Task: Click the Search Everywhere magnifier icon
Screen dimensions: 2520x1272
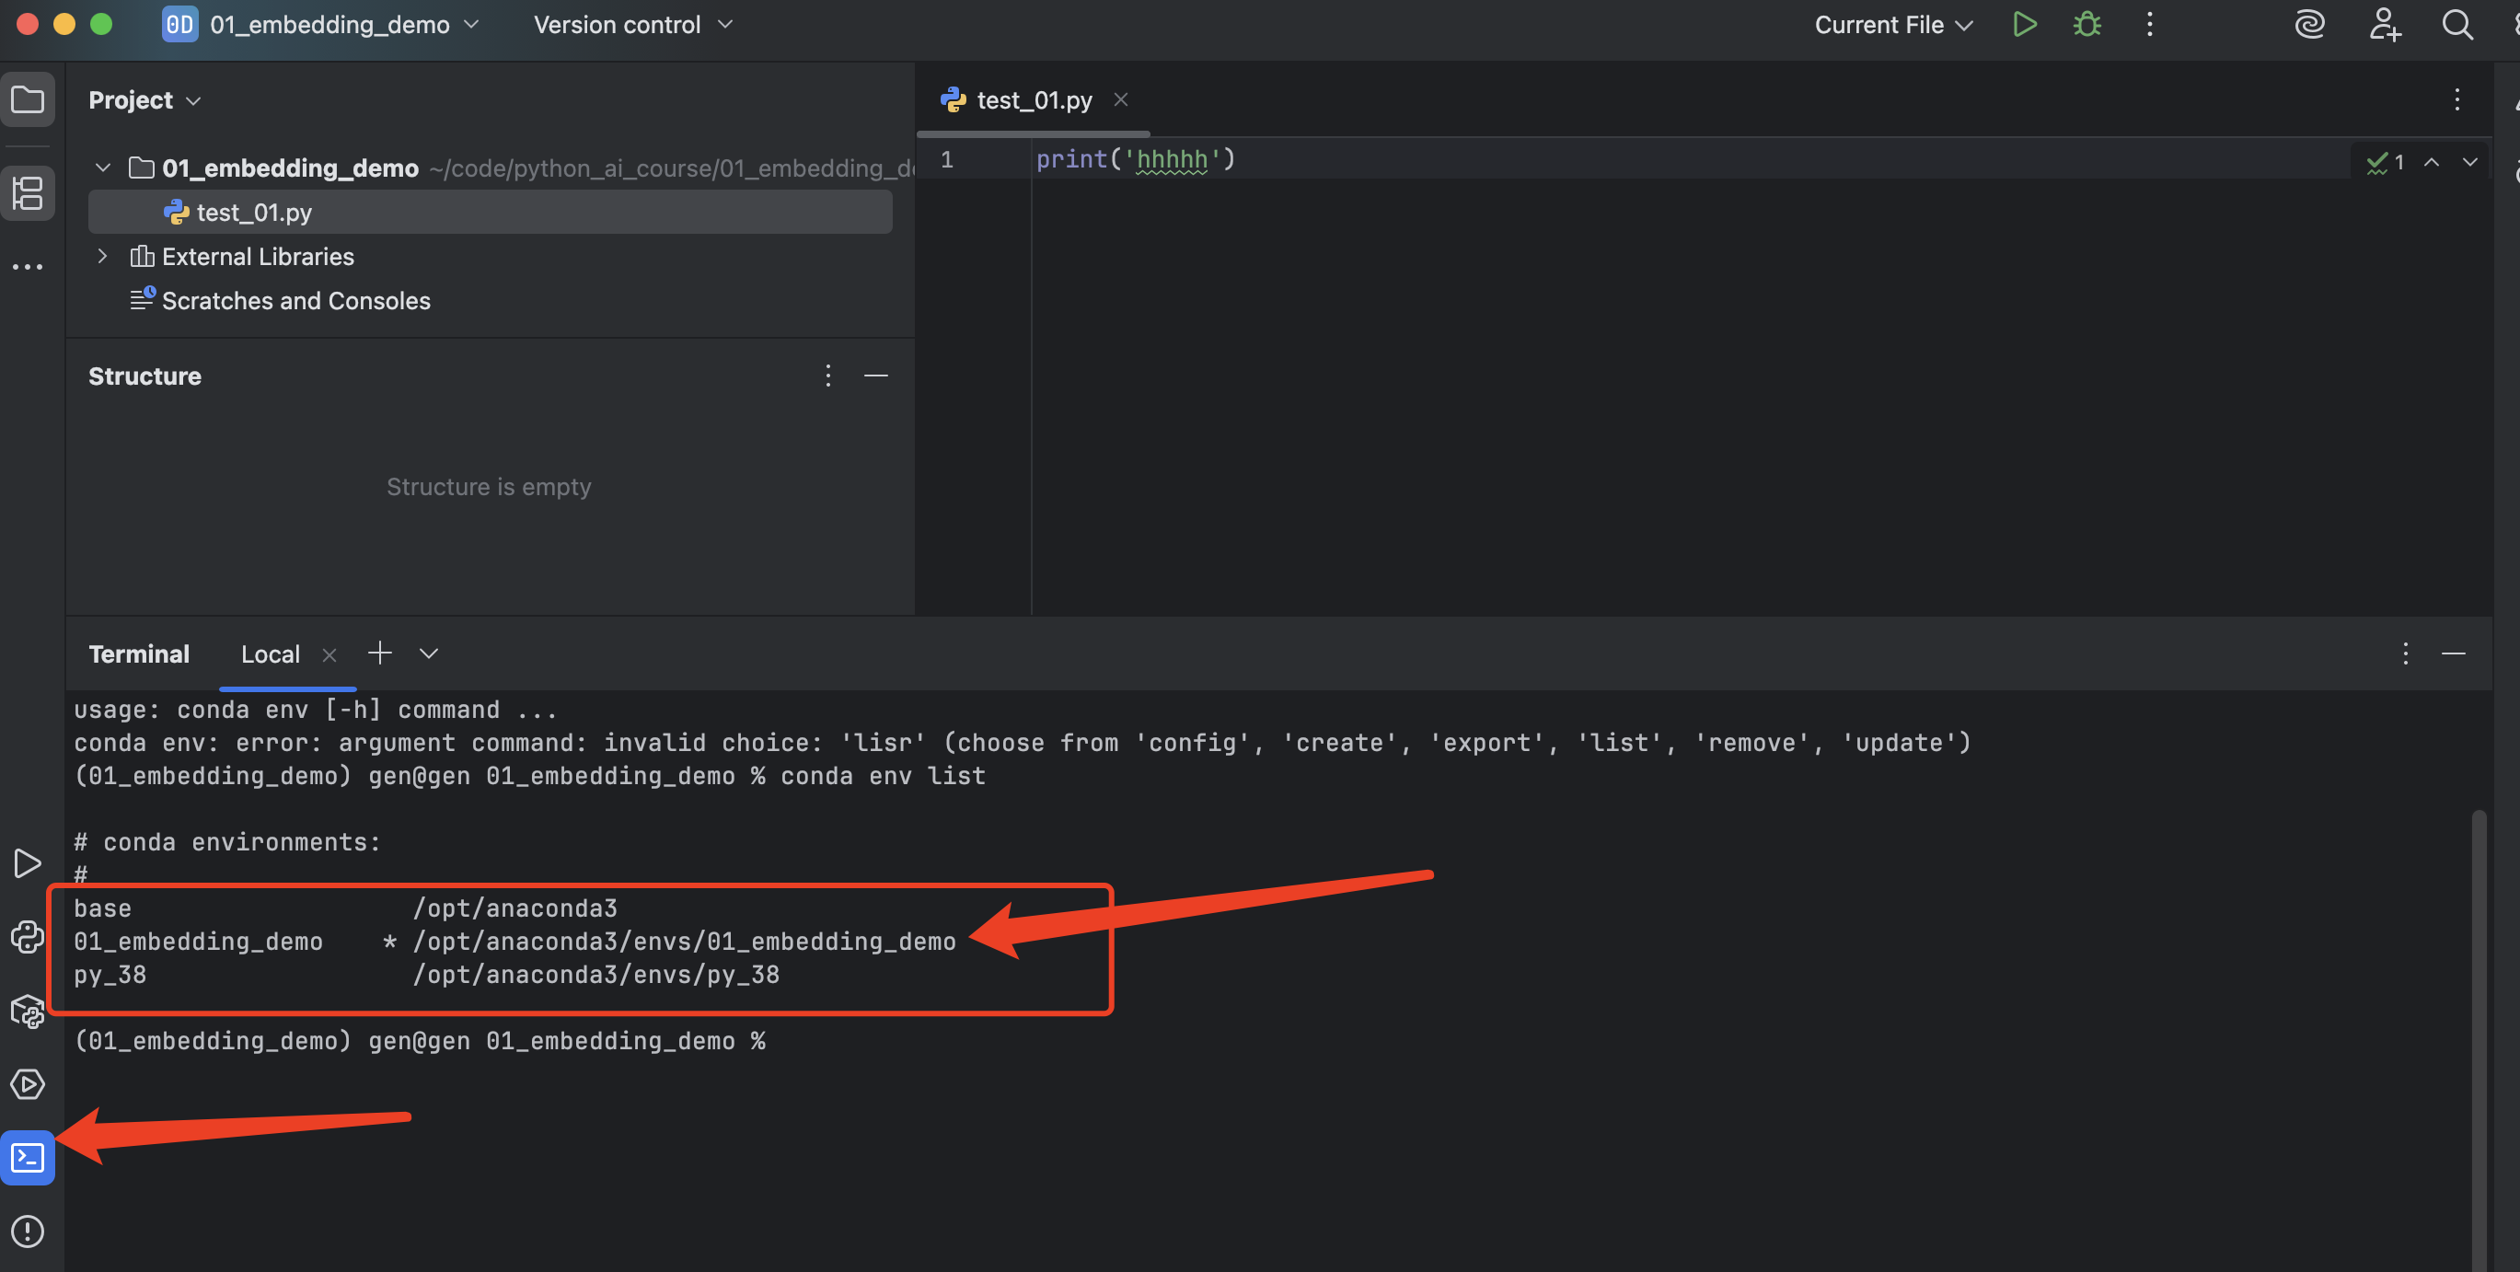Action: click(x=2456, y=25)
